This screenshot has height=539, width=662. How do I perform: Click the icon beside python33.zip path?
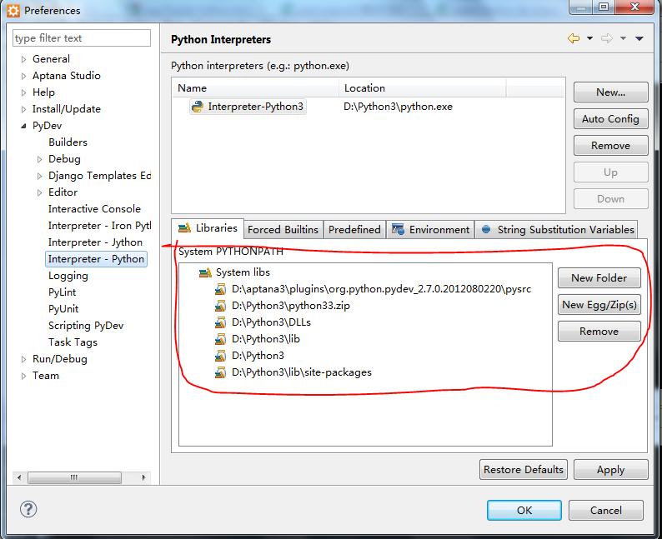220,306
